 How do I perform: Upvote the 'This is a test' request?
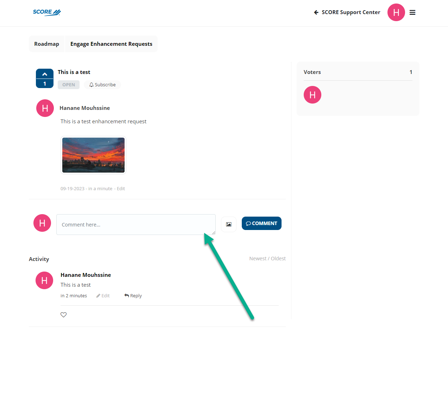(x=45, y=74)
